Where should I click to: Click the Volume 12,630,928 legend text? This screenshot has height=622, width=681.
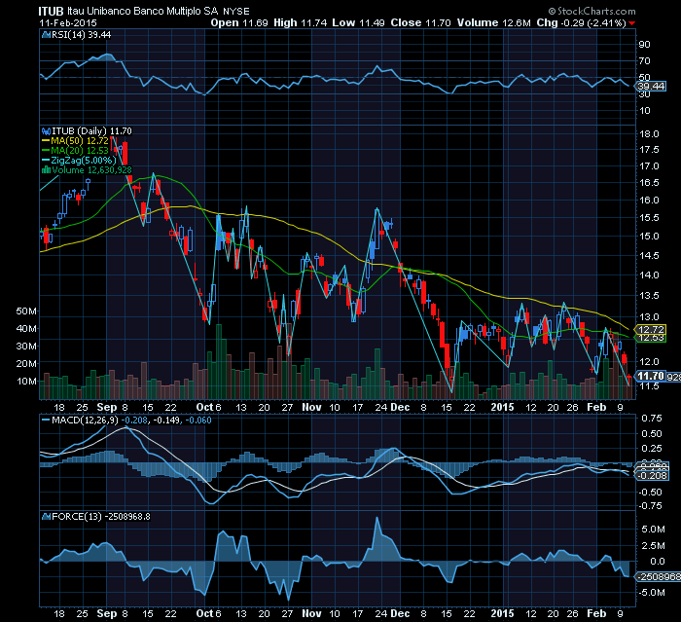(91, 169)
